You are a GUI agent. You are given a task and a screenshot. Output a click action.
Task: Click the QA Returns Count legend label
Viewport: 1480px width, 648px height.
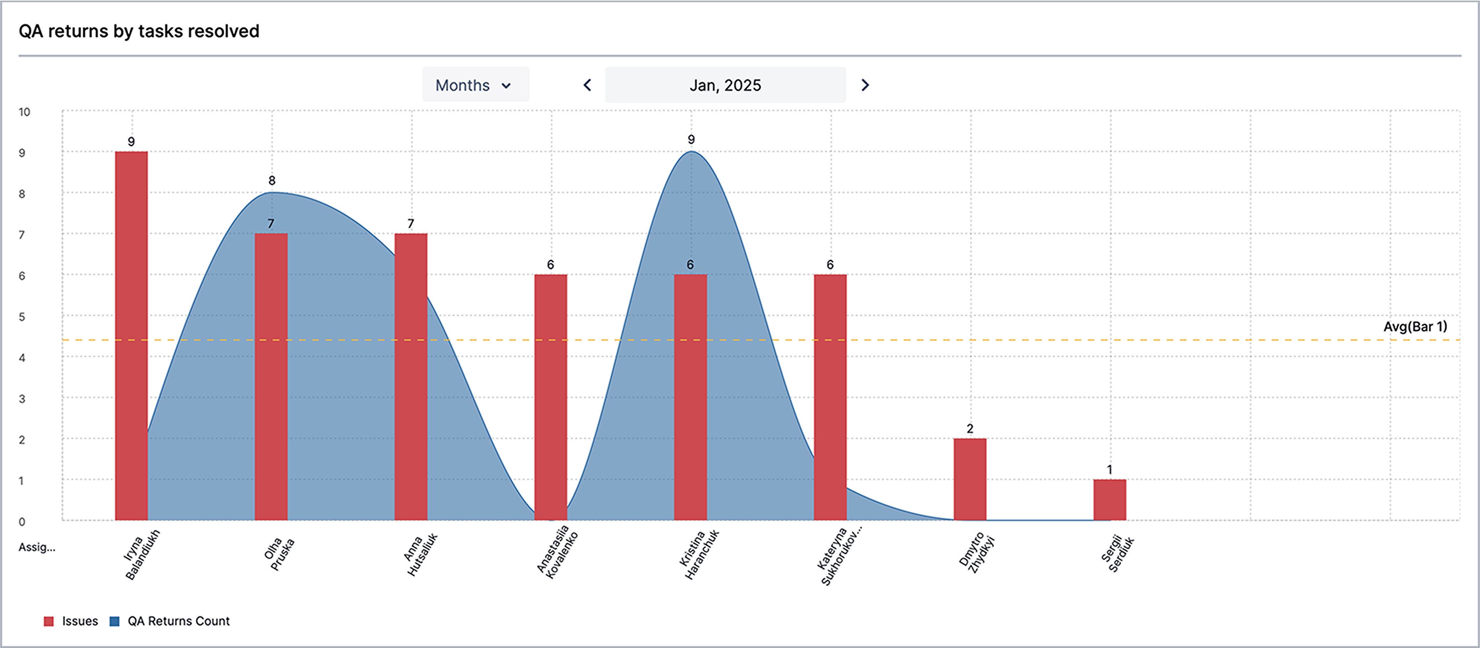(x=179, y=621)
